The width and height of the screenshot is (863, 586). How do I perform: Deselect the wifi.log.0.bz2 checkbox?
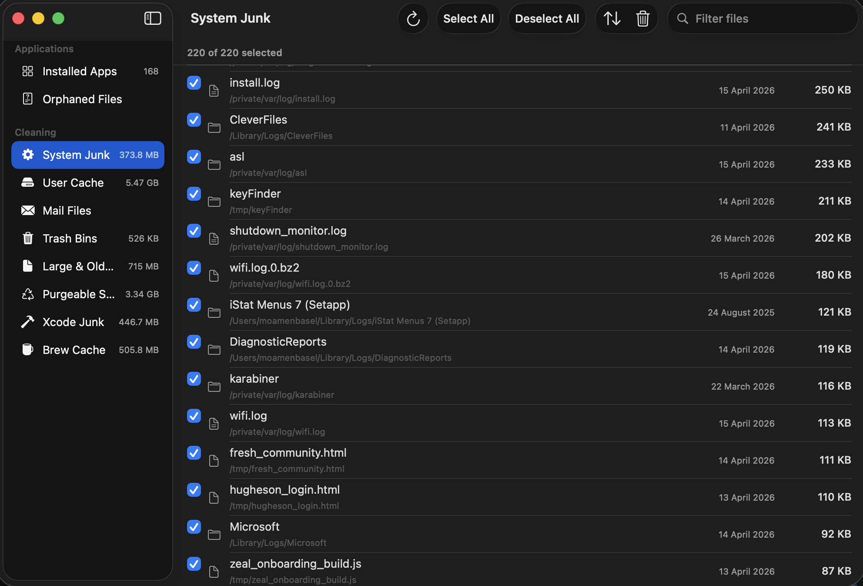click(194, 268)
